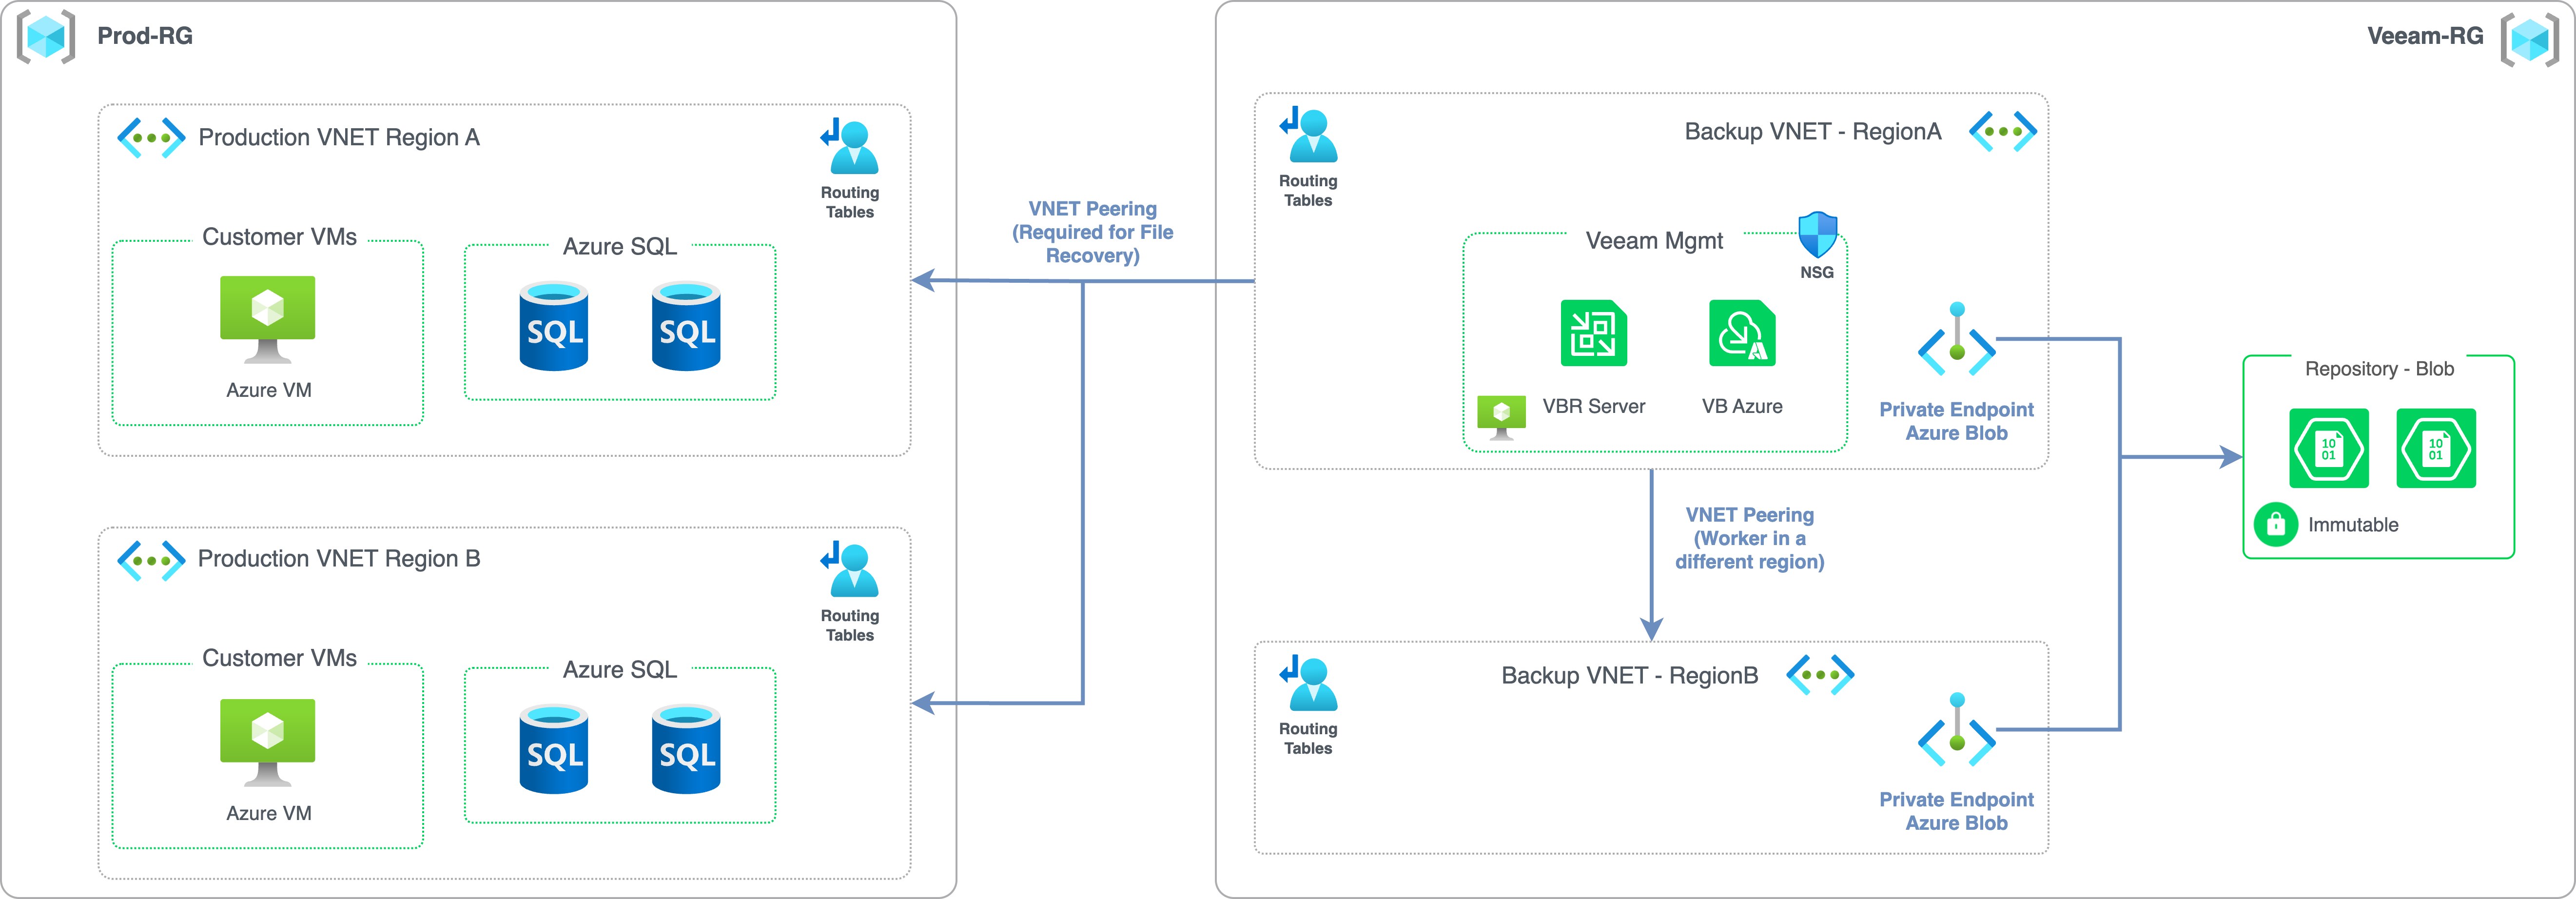The width and height of the screenshot is (2576, 899).
Task: Click the Immutable lock icon
Action: [2276, 524]
